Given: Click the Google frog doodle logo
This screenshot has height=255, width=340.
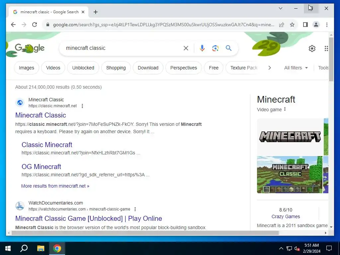Looking at the screenshot, I should click(x=29, y=48).
